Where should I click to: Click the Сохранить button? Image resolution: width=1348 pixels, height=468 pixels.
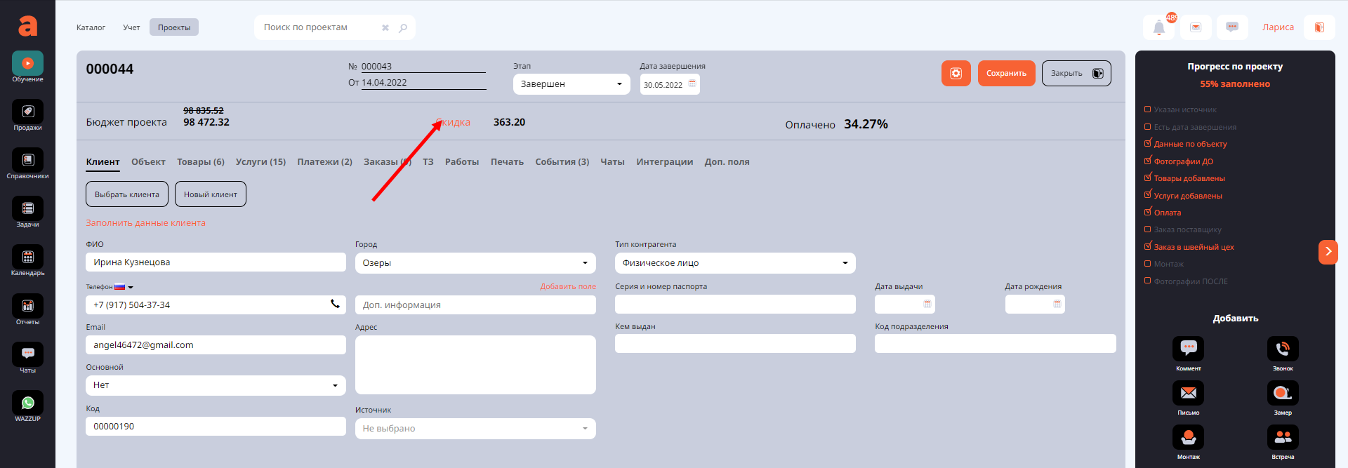pyautogui.click(x=1005, y=74)
